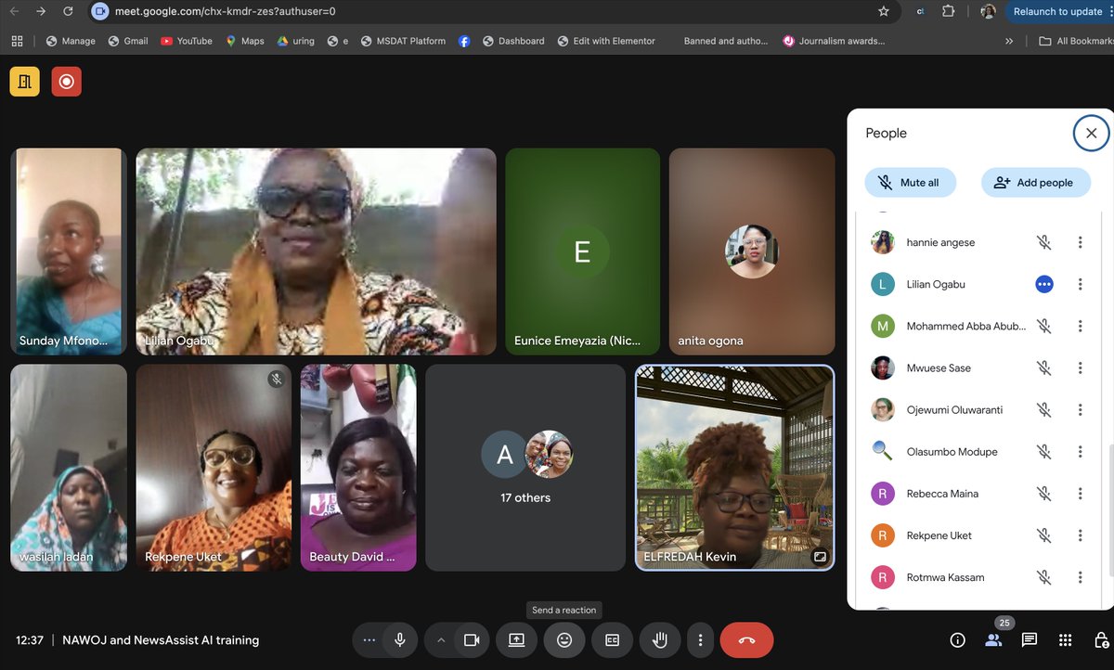Open more actions for Ojewumi Oluwaranti

1080,409
